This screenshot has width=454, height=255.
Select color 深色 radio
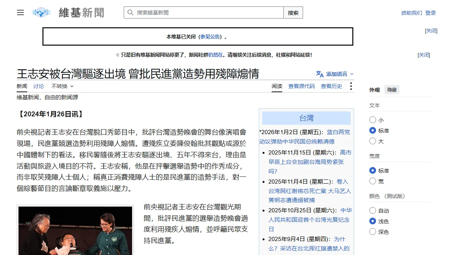pyautogui.click(x=373, y=232)
